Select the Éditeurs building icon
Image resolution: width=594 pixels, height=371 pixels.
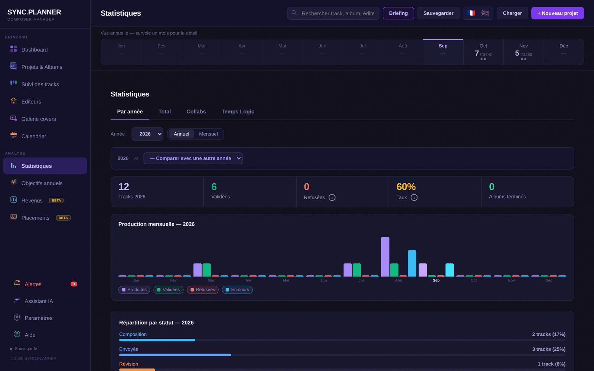pos(13,101)
